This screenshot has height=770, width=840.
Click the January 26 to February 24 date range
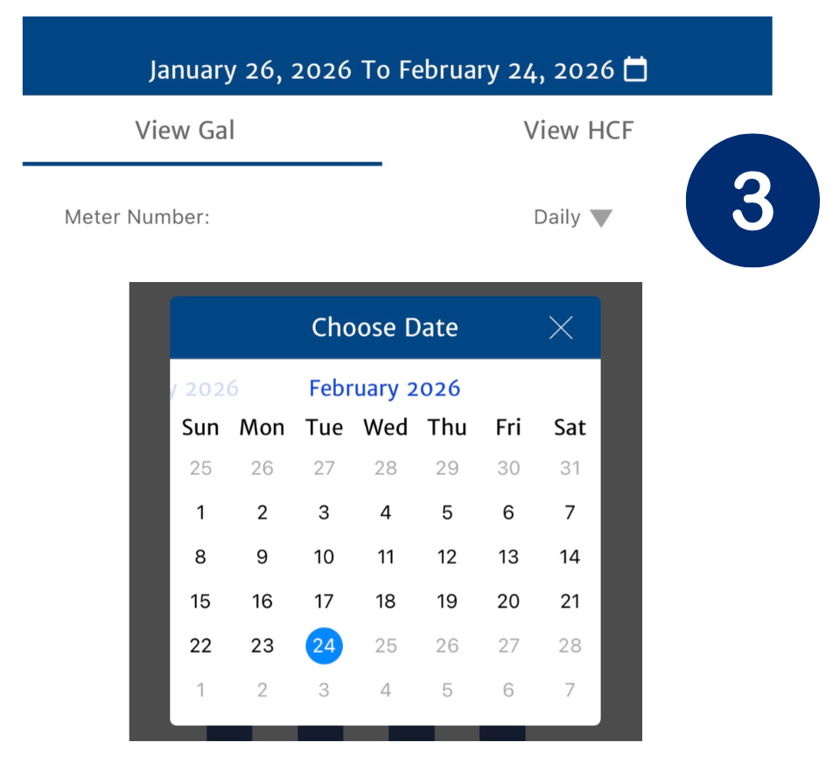[x=381, y=70]
